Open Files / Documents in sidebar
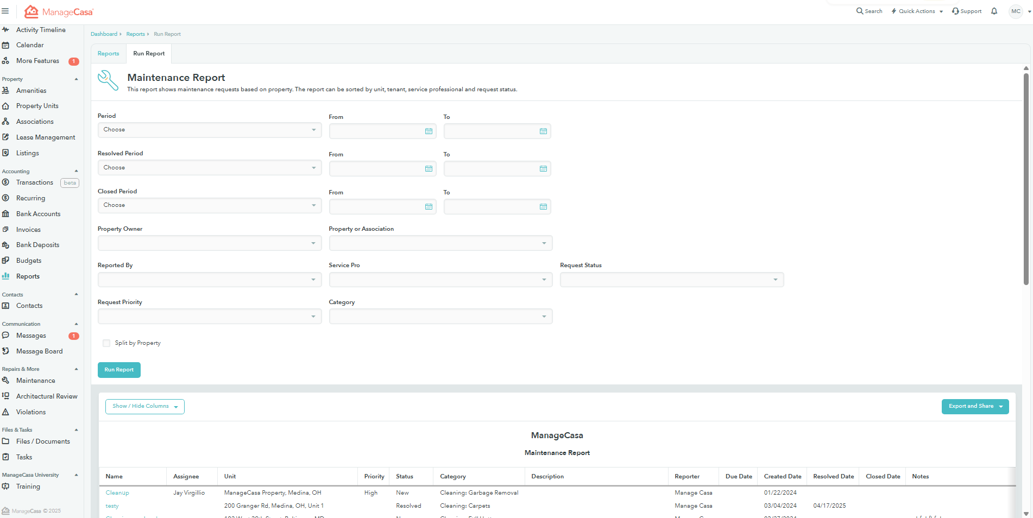 pos(43,441)
